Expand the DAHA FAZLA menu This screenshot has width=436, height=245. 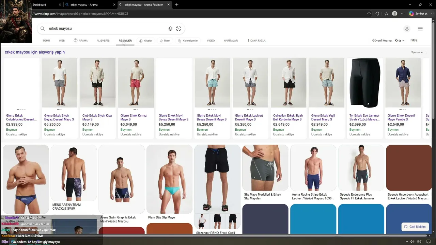click(x=256, y=40)
